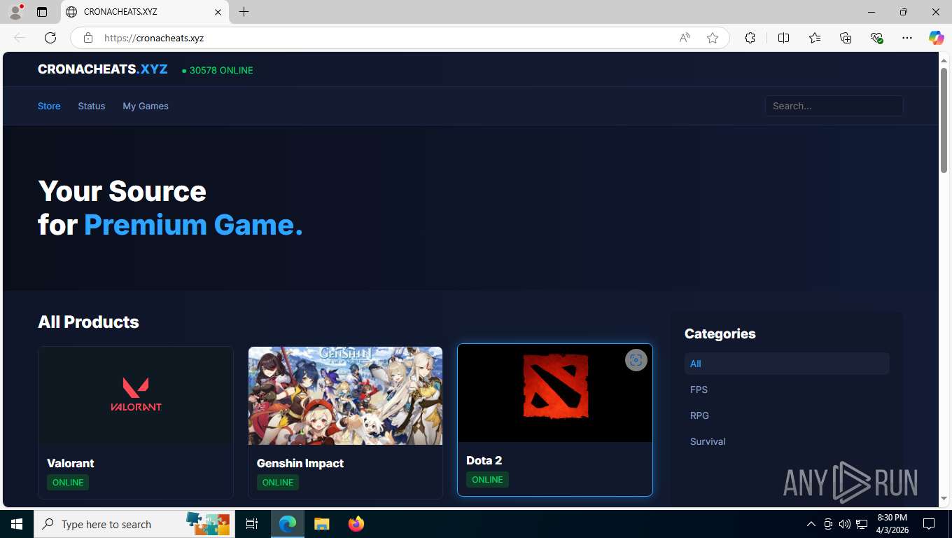Open Status nav tab
The width and height of the screenshot is (952, 538).
pyautogui.click(x=92, y=106)
